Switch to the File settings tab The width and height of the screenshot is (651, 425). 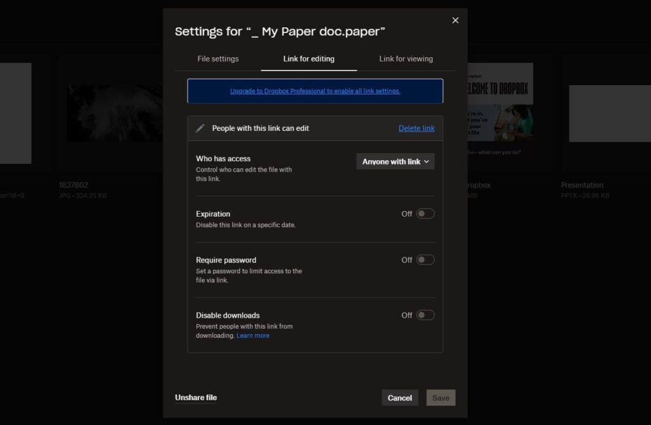(218, 59)
